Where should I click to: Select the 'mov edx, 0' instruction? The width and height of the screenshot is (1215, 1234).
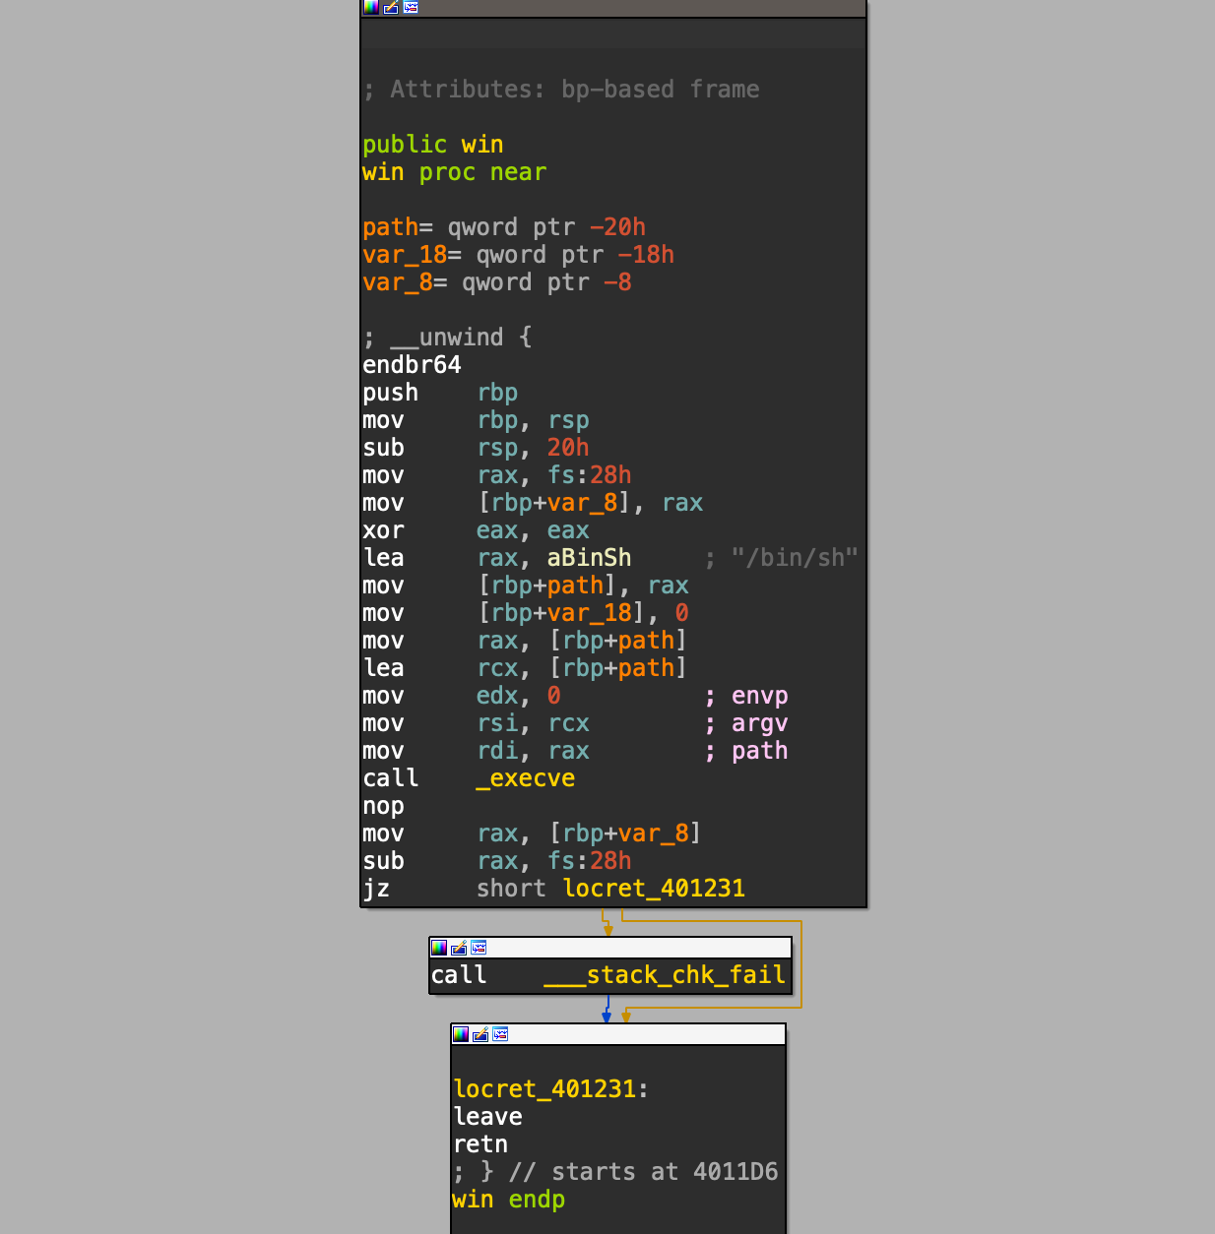click(x=462, y=696)
